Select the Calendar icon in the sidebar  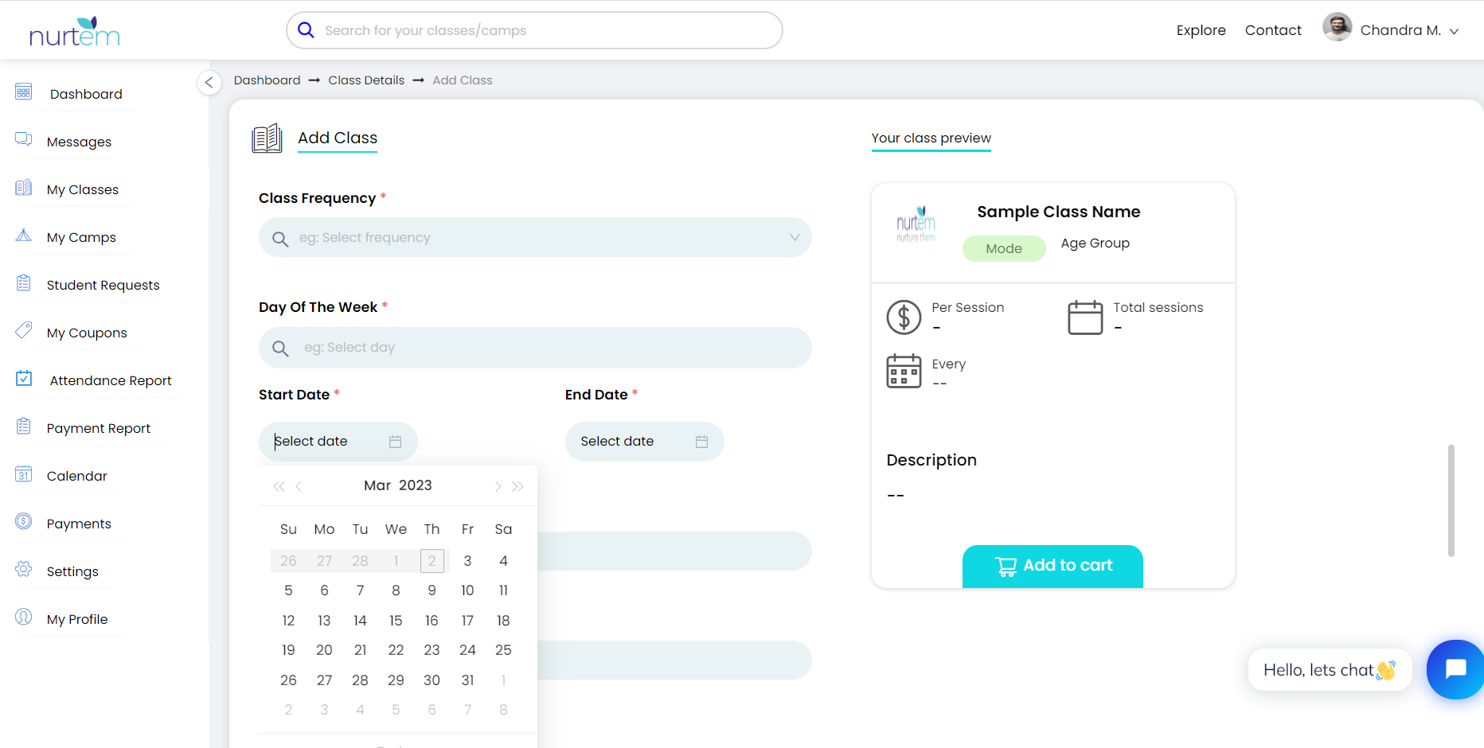(24, 473)
